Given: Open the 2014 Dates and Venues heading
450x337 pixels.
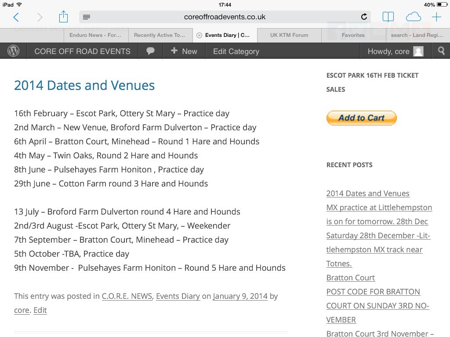Looking at the screenshot, I should (x=84, y=85).
